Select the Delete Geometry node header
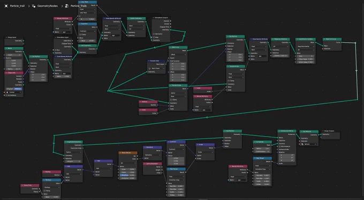This screenshot has height=200, width=364. (x=136, y=18)
